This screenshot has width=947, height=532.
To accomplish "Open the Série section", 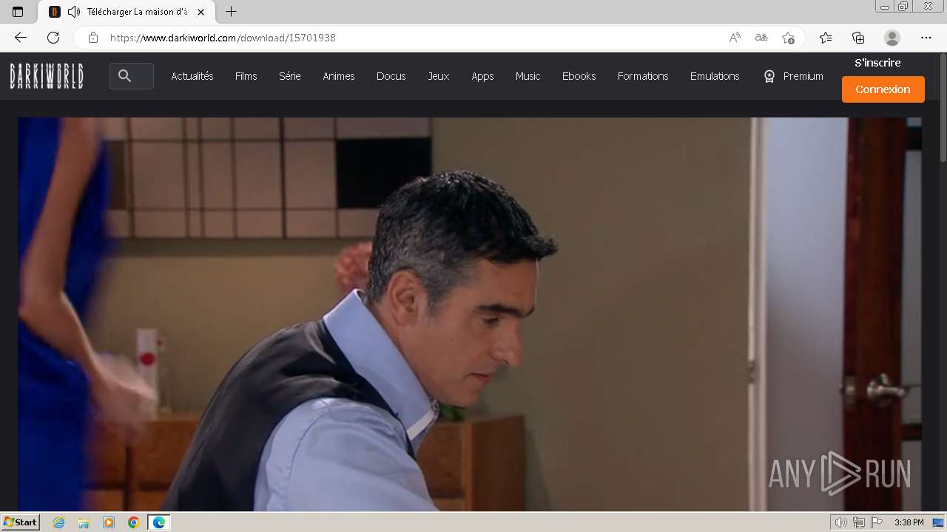I will [290, 76].
